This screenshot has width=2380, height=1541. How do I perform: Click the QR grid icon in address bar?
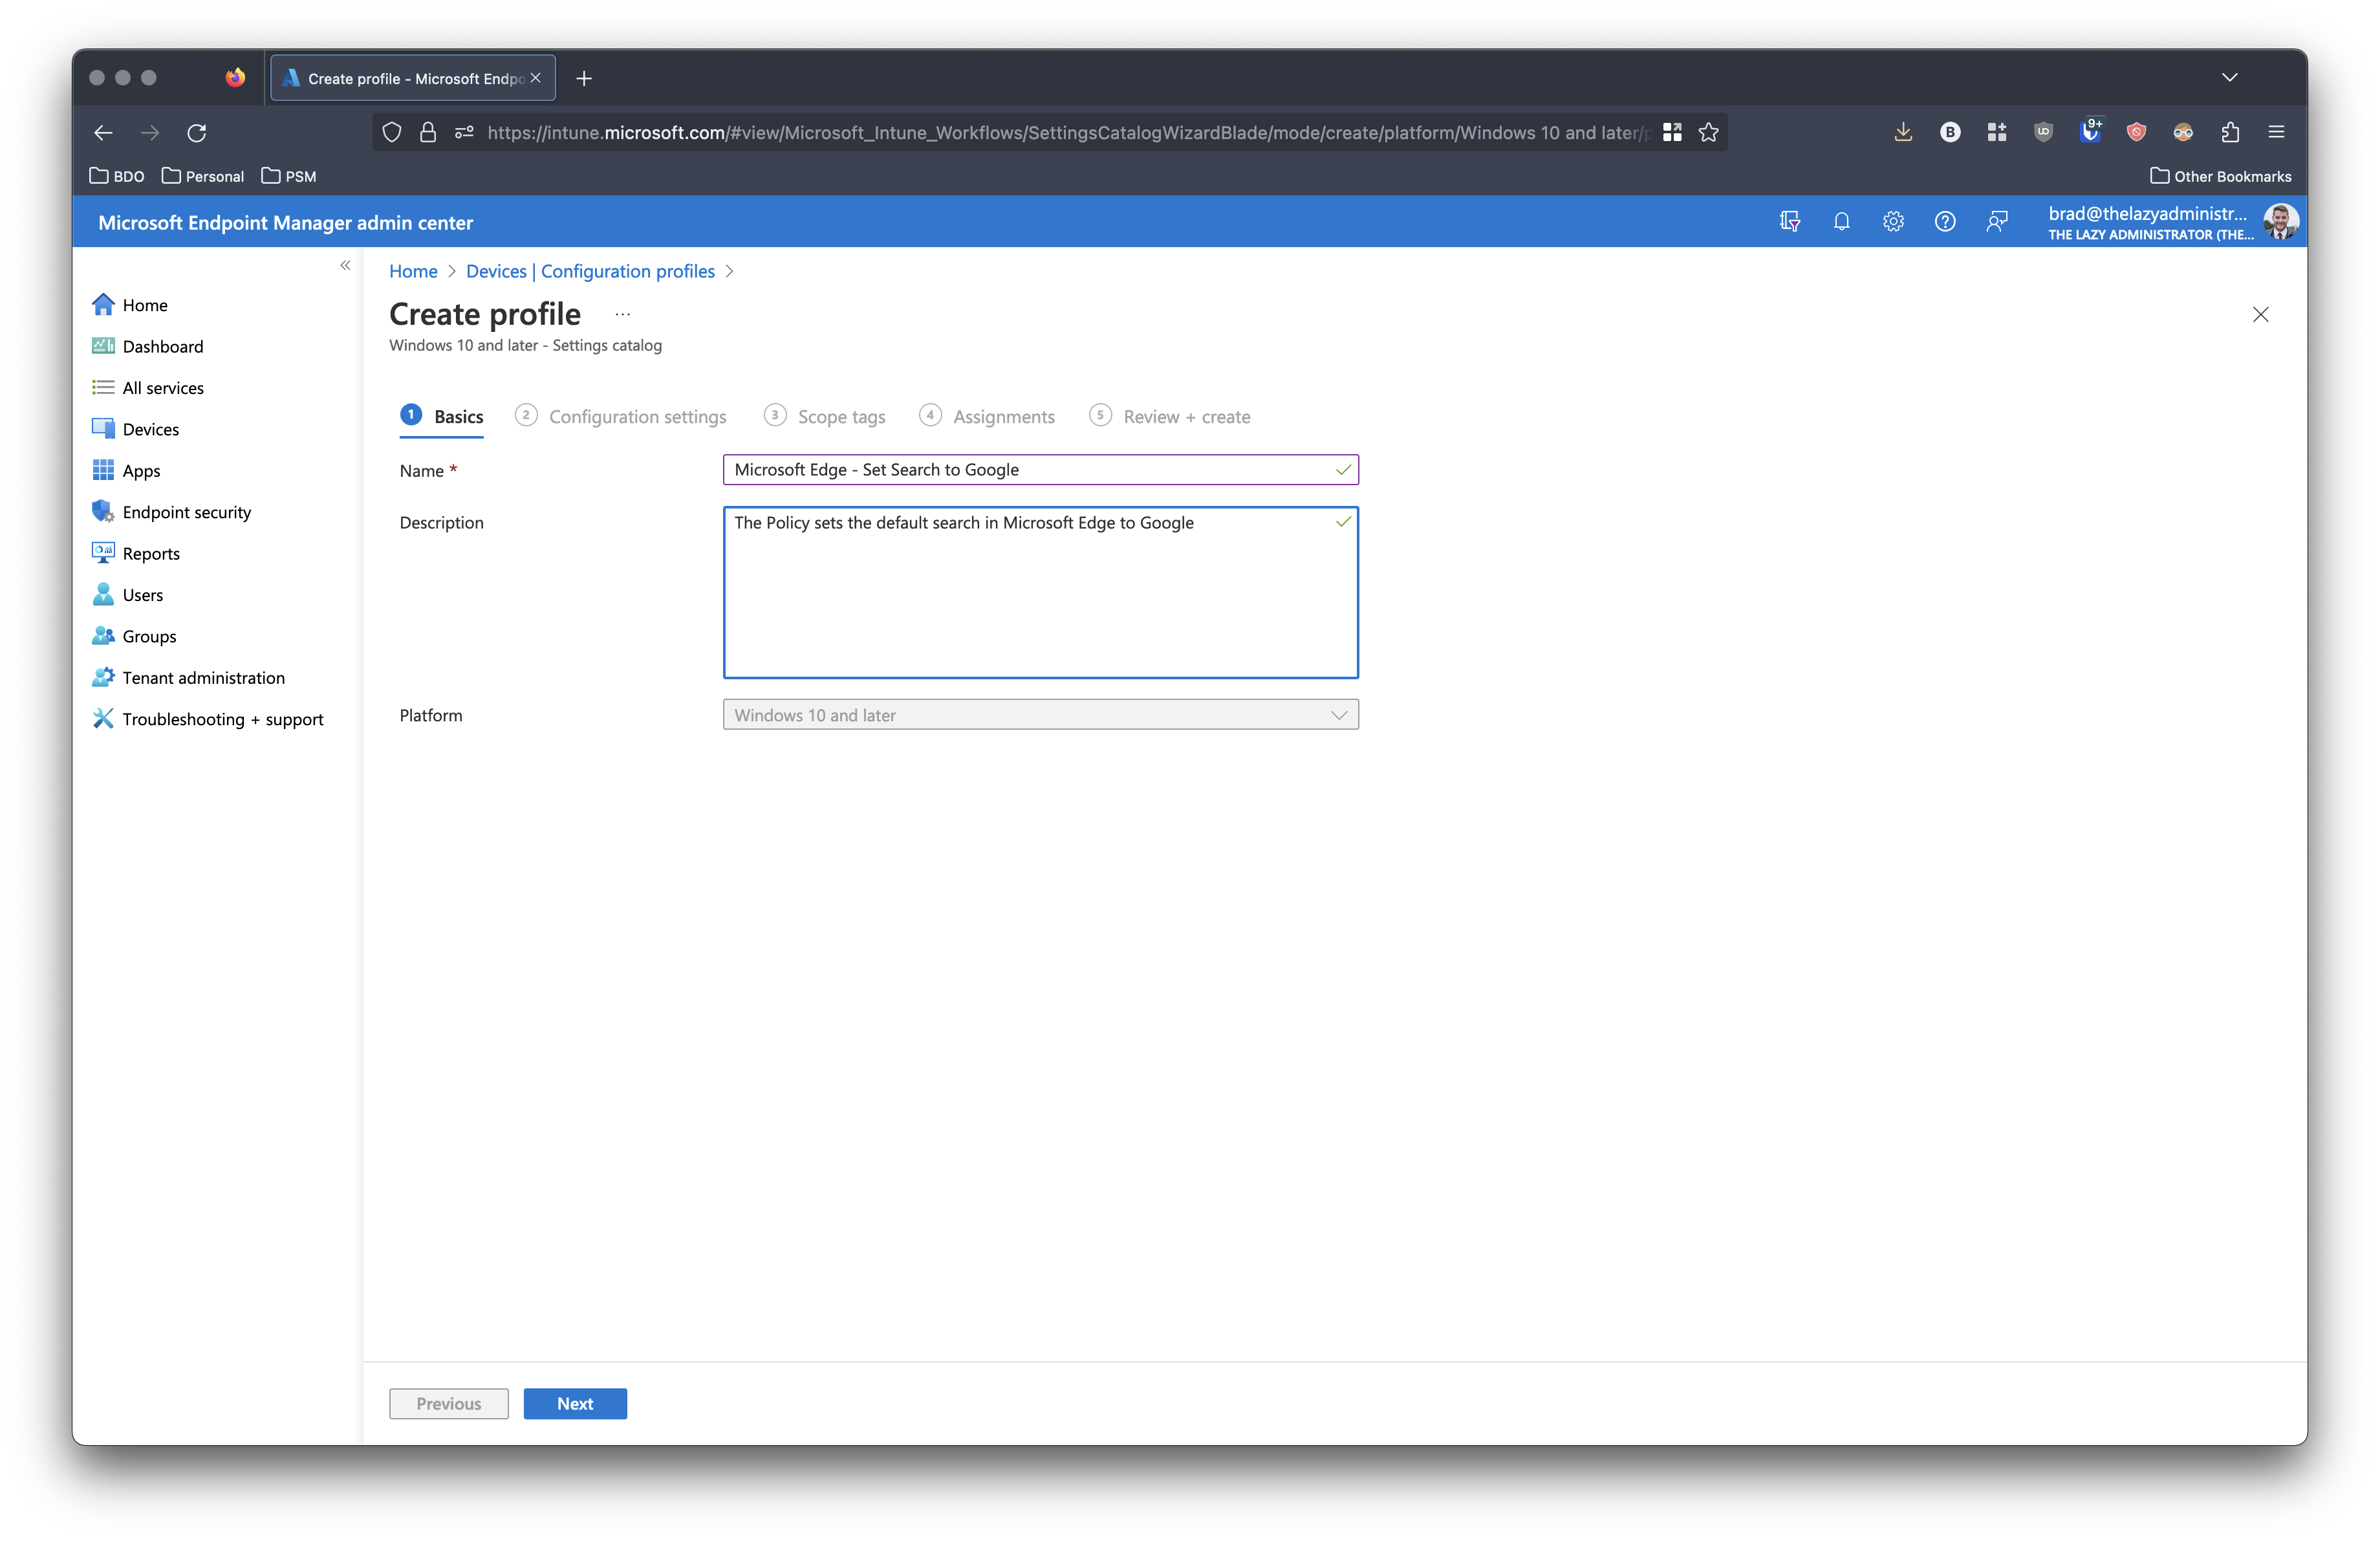pos(1672,132)
